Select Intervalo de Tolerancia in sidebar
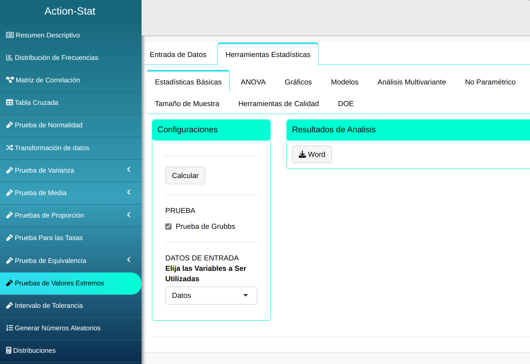 [49, 306]
